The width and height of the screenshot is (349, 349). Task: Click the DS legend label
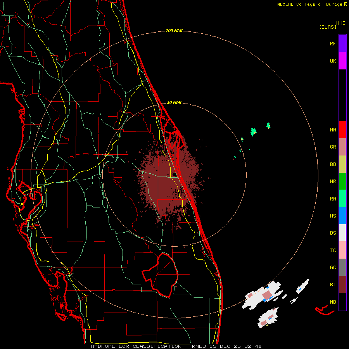[x=333, y=233]
